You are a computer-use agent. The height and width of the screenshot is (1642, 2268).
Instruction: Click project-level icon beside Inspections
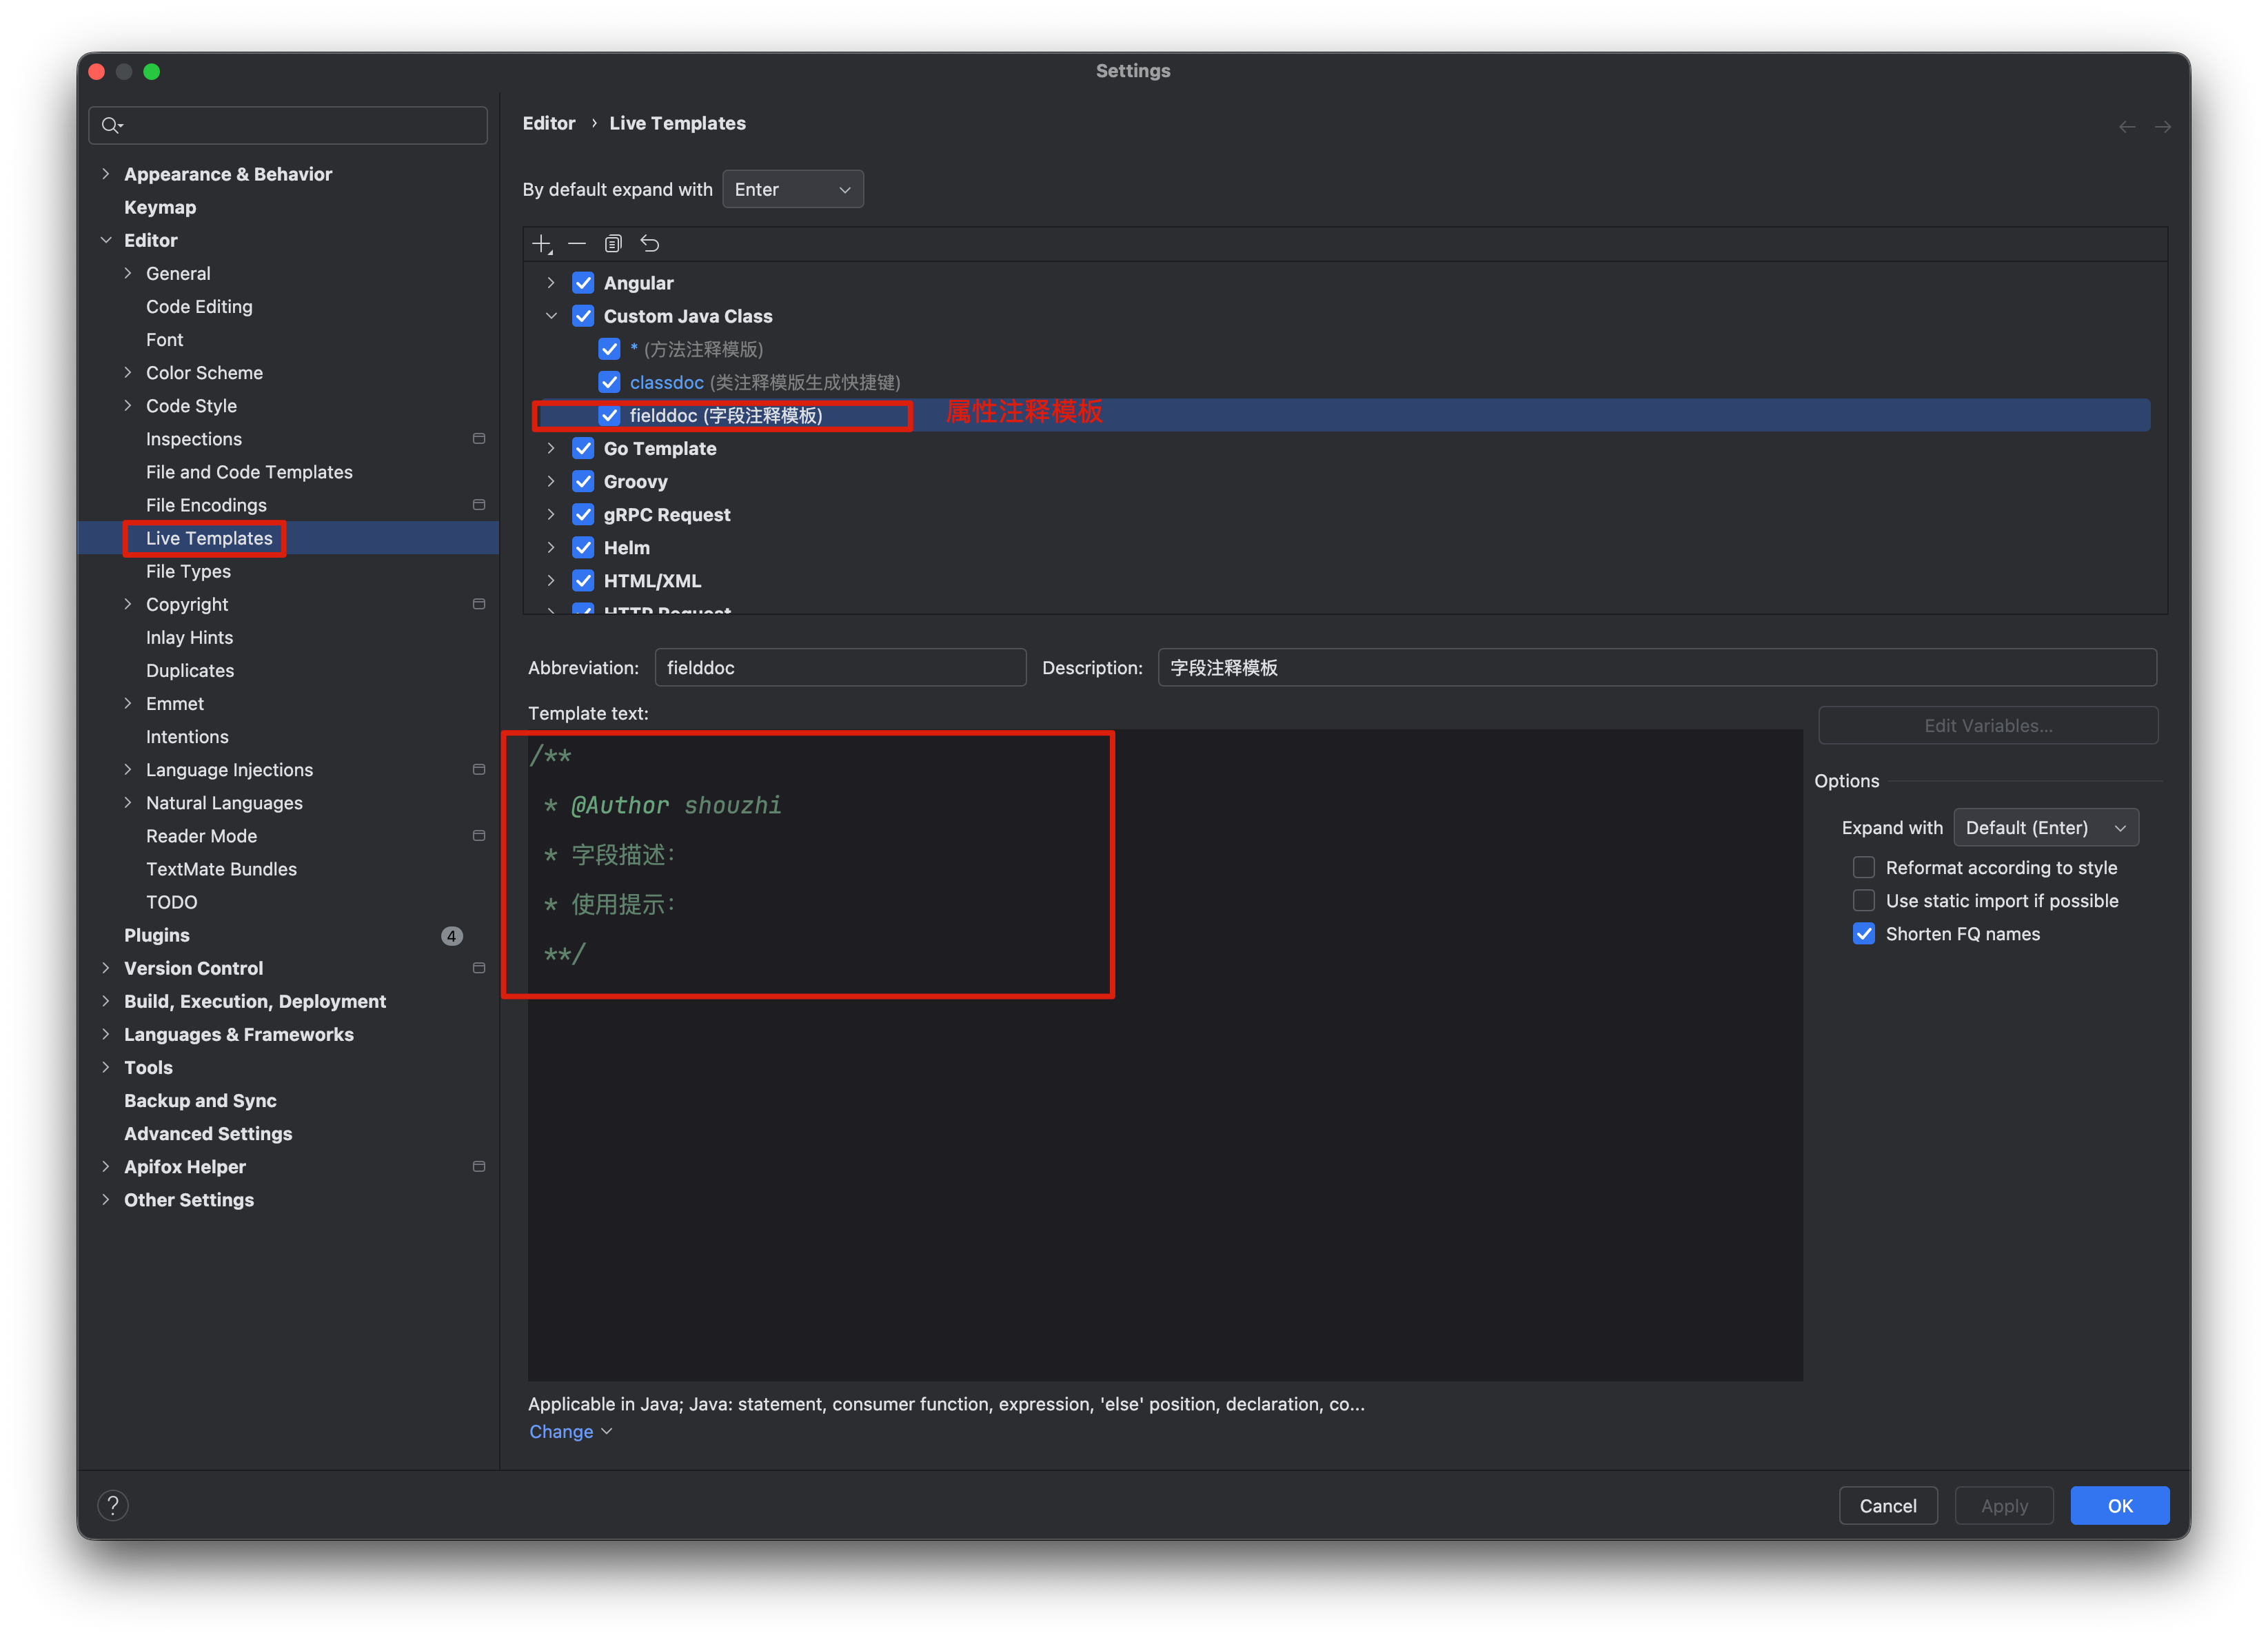[x=479, y=439]
